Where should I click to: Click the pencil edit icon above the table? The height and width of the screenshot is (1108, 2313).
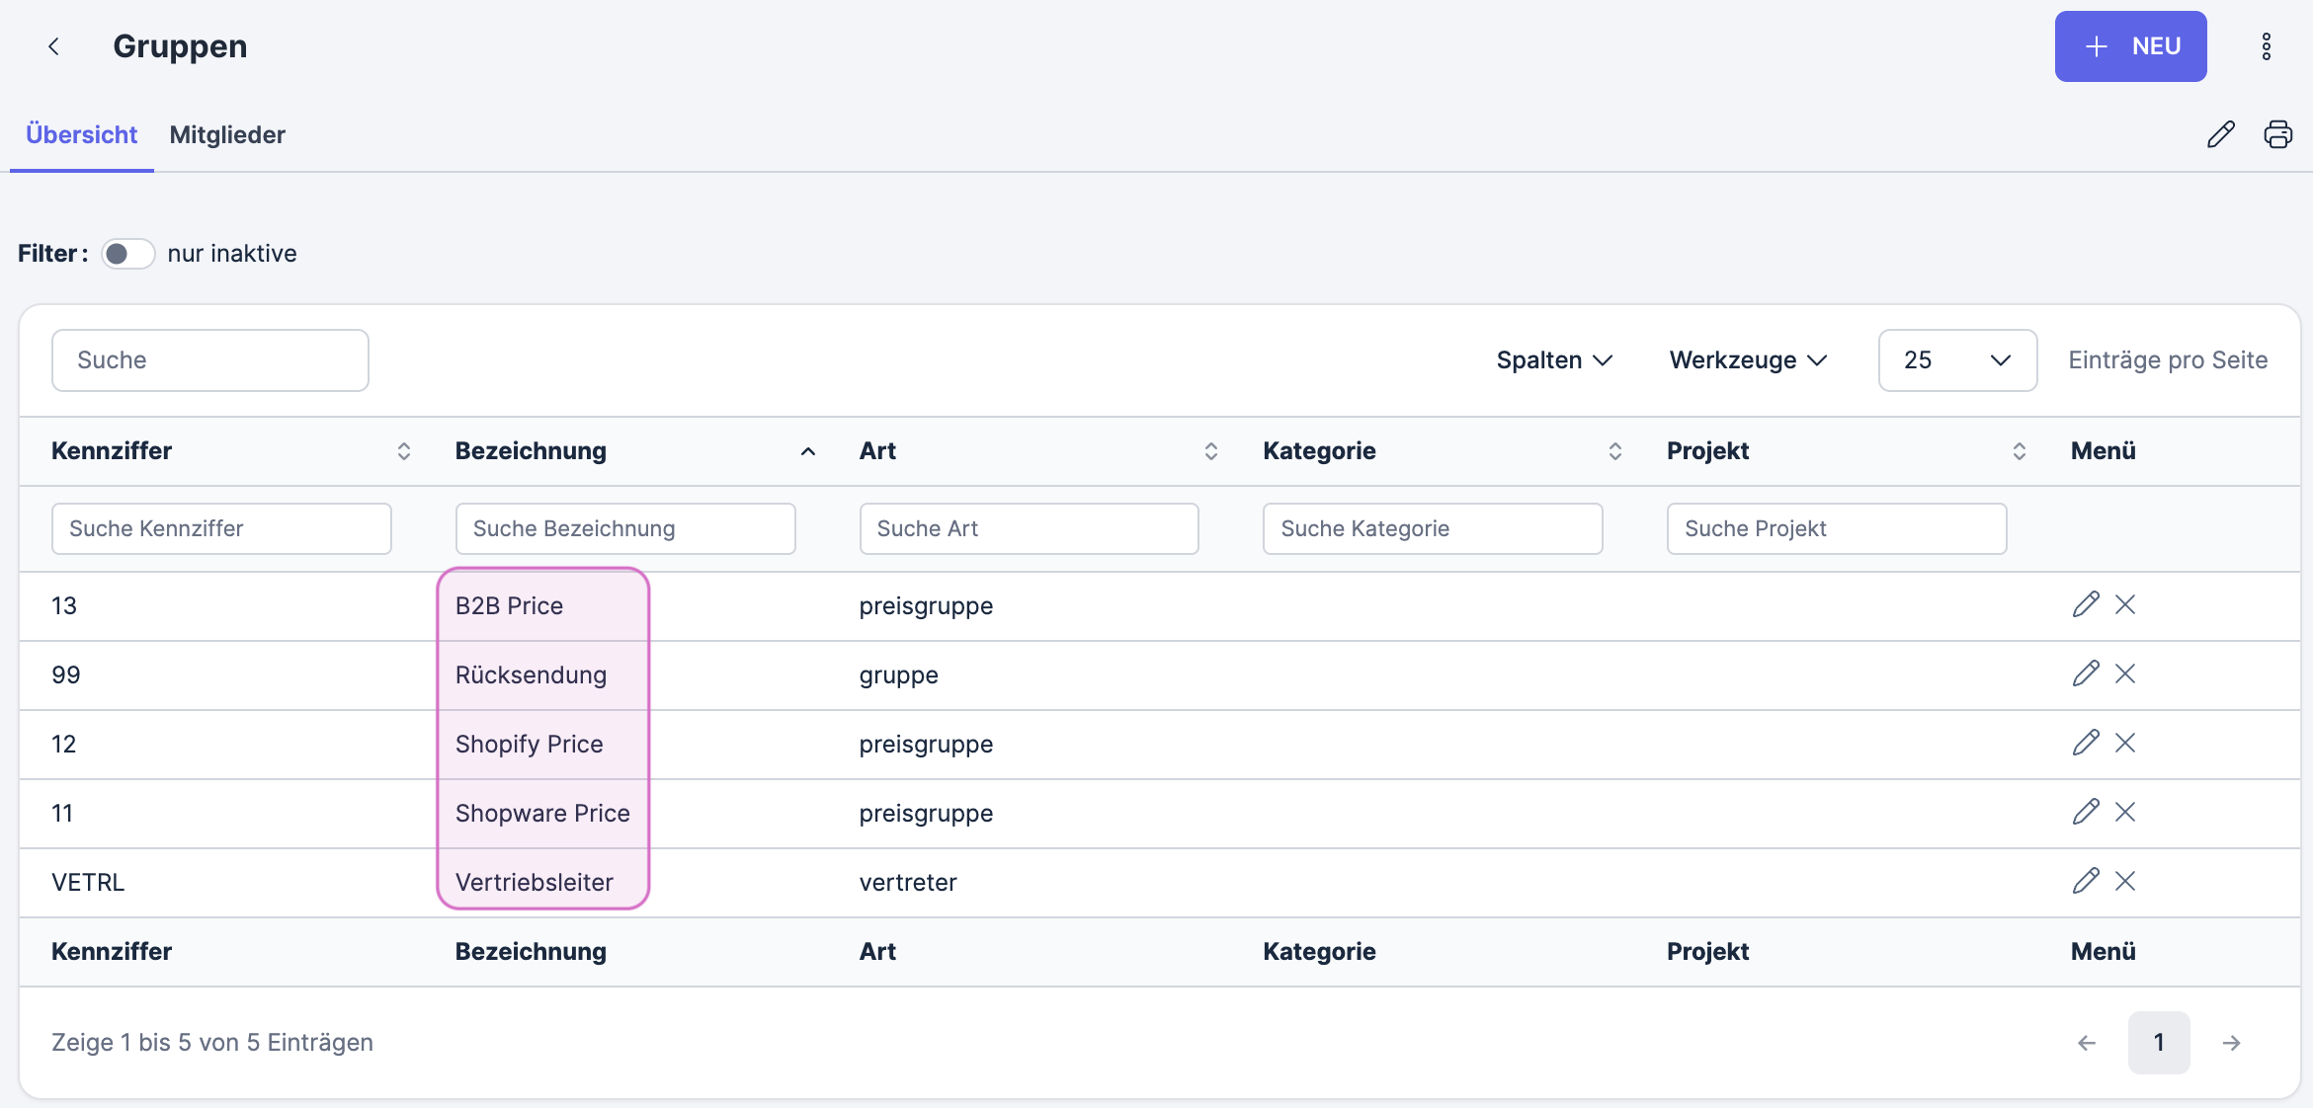2221,133
